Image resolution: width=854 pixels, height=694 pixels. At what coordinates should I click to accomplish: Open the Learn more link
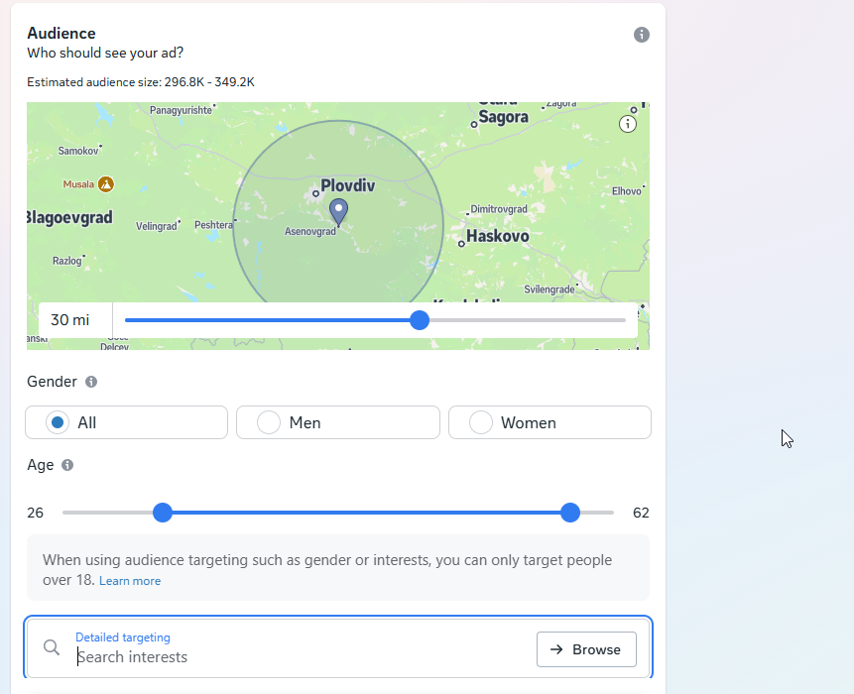[x=130, y=581]
